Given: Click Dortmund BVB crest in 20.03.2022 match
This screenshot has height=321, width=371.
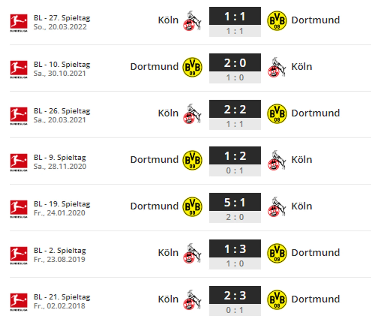Looking at the screenshot, I should (x=277, y=21).
